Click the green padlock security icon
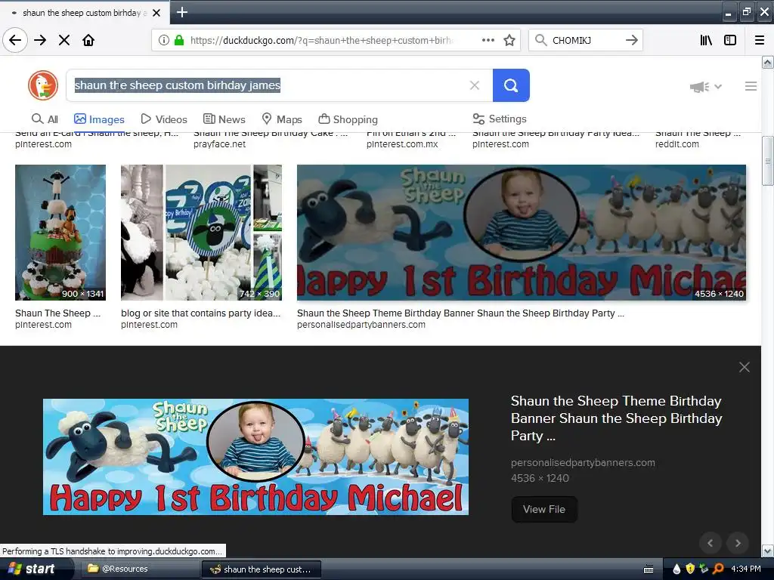The height and width of the screenshot is (580, 774). point(179,40)
